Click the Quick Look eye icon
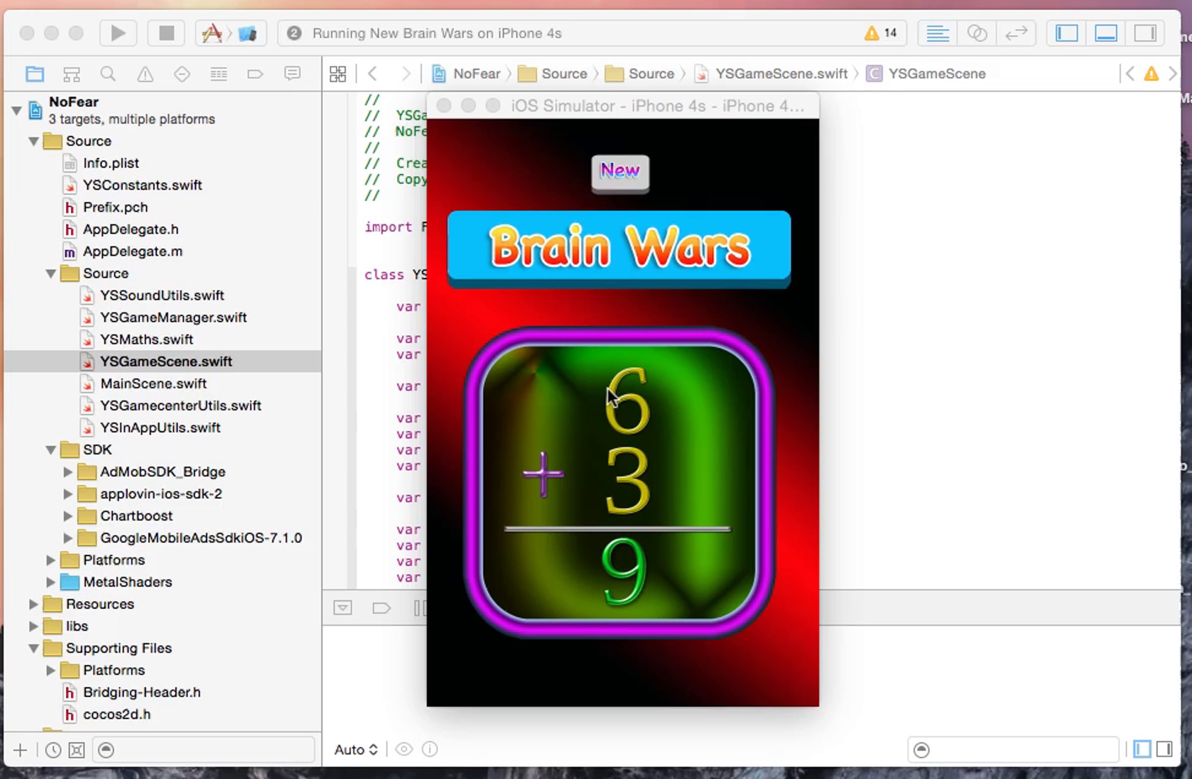 (x=404, y=749)
